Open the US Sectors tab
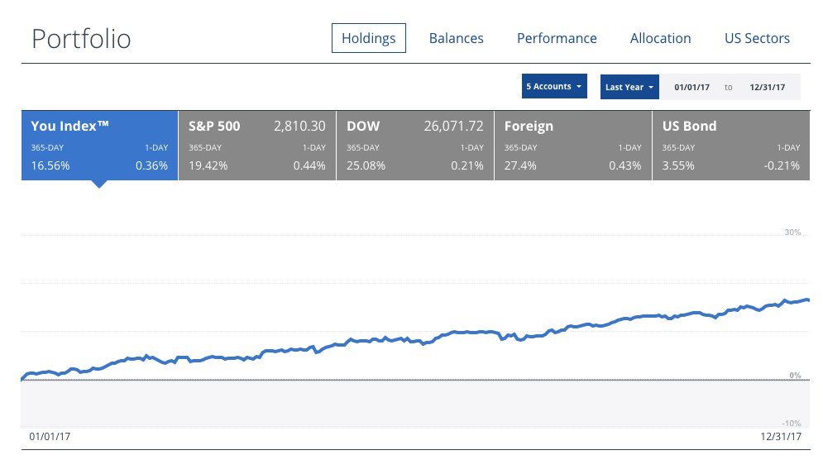The width and height of the screenshot is (823, 460). pos(757,38)
